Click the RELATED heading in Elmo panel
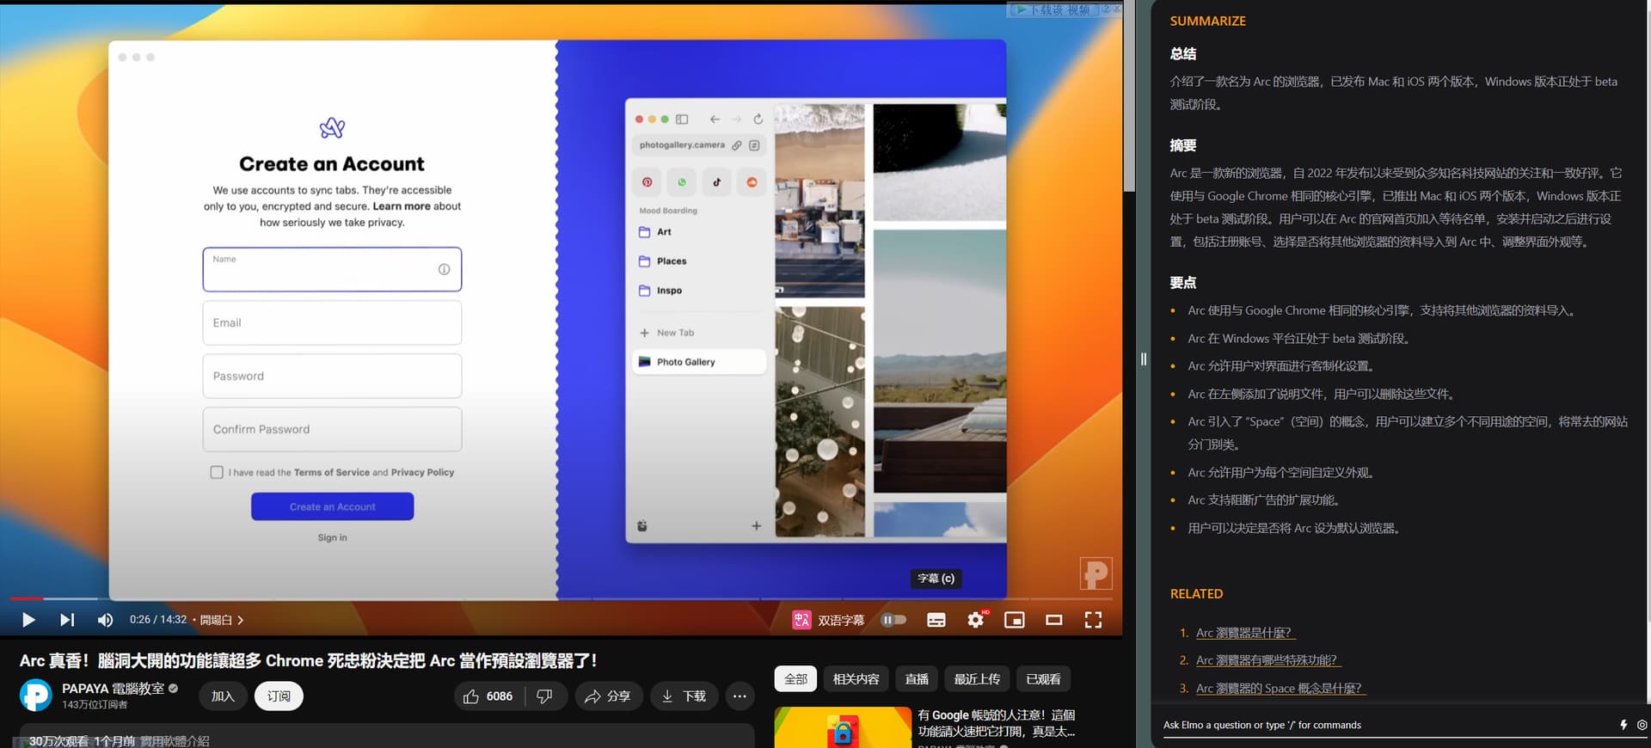This screenshot has width=1651, height=748. tap(1196, 594)
